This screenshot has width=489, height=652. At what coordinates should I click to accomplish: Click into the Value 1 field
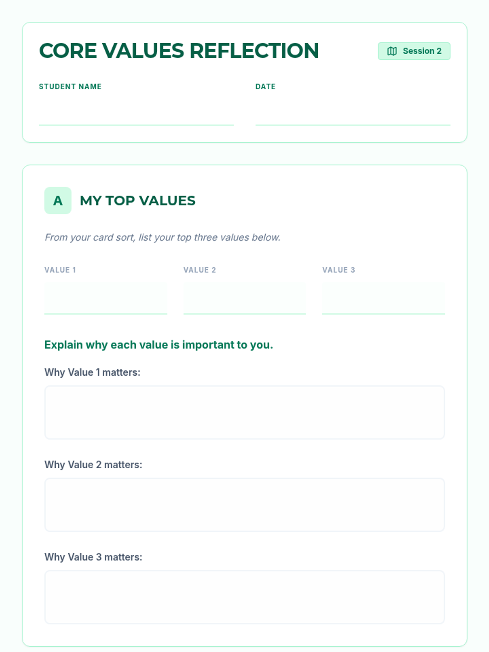coord(106,299)
